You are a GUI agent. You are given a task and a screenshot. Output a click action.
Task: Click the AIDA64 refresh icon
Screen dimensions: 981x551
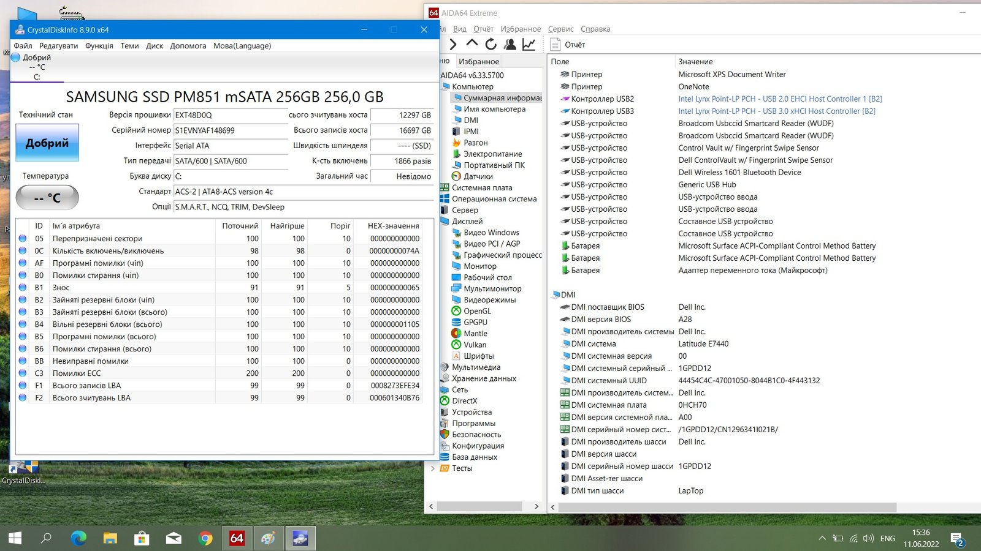(x=490, y=44)
